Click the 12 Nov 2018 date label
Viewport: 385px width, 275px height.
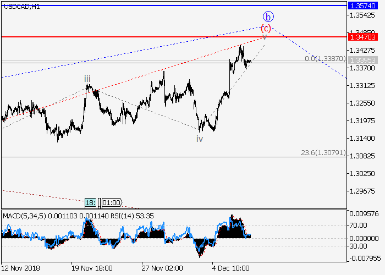pyautogui.click(x=21, y=268)
